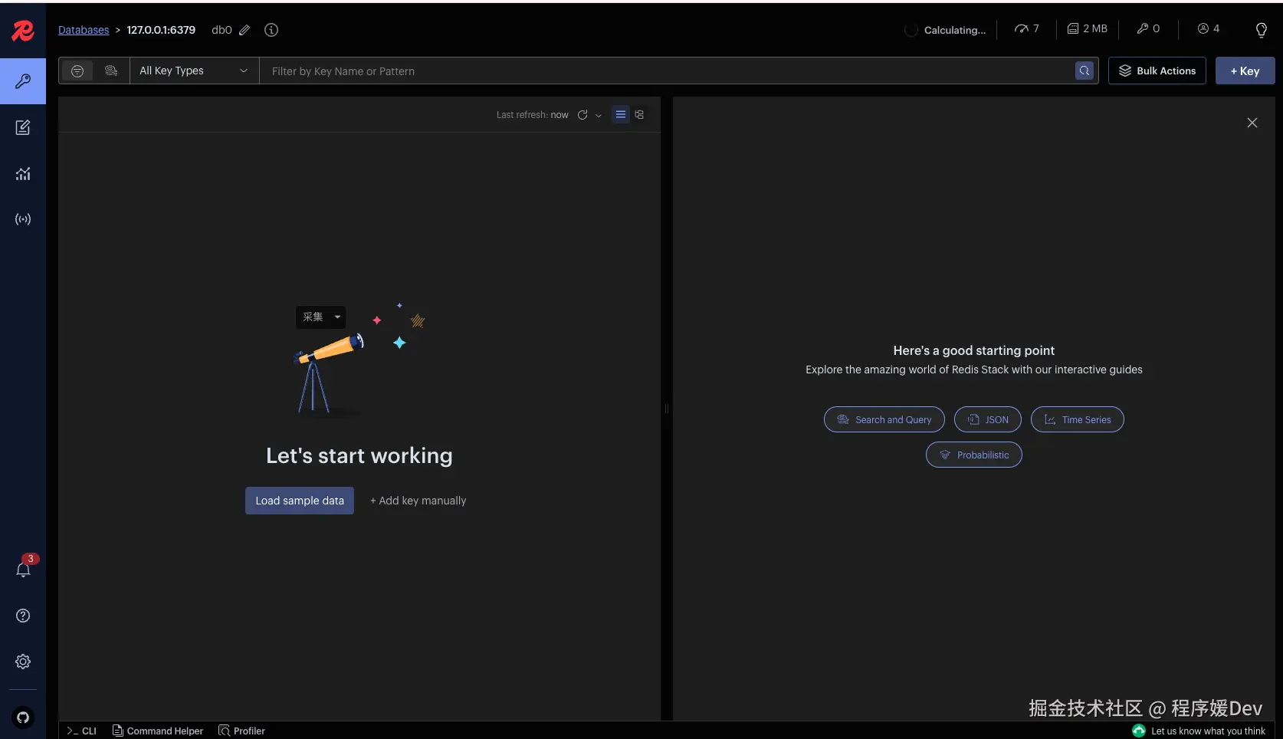Click the magnifier search button in filter field
The height and width of the screenshot is (739, 1283).
(1084, 71)
